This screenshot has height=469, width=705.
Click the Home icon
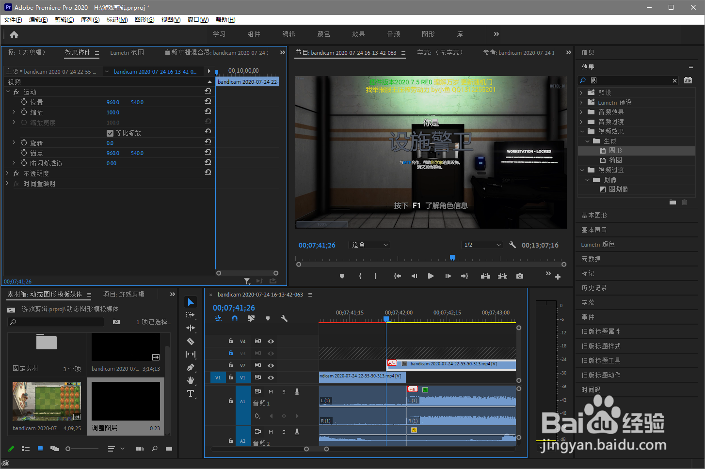click(14, 34)
